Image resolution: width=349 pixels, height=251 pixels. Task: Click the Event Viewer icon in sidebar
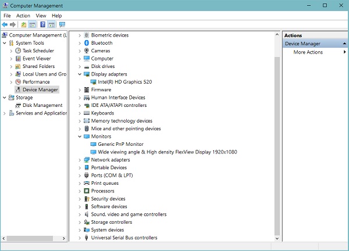[18, 59]
